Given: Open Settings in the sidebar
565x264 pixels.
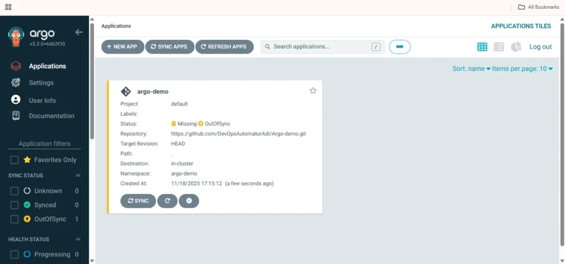Looking at the screenshot, I should 41,83.
